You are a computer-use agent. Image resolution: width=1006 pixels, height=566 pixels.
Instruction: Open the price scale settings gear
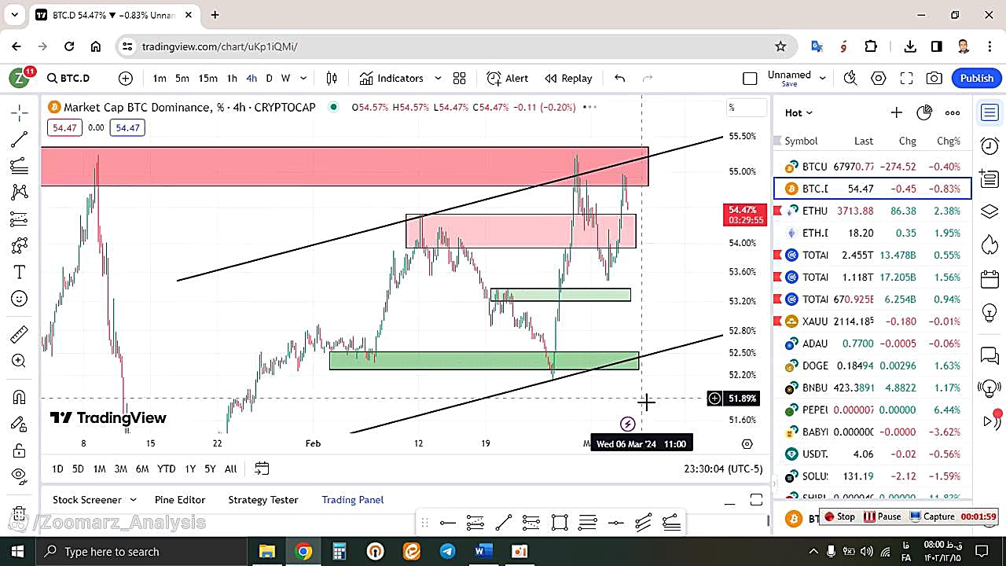(747, 444)
